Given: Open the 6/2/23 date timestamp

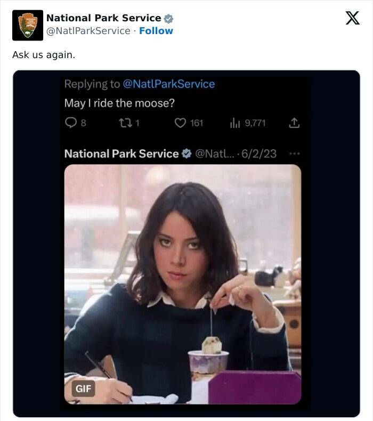Looking at the screenshot, I should (259, 154).
